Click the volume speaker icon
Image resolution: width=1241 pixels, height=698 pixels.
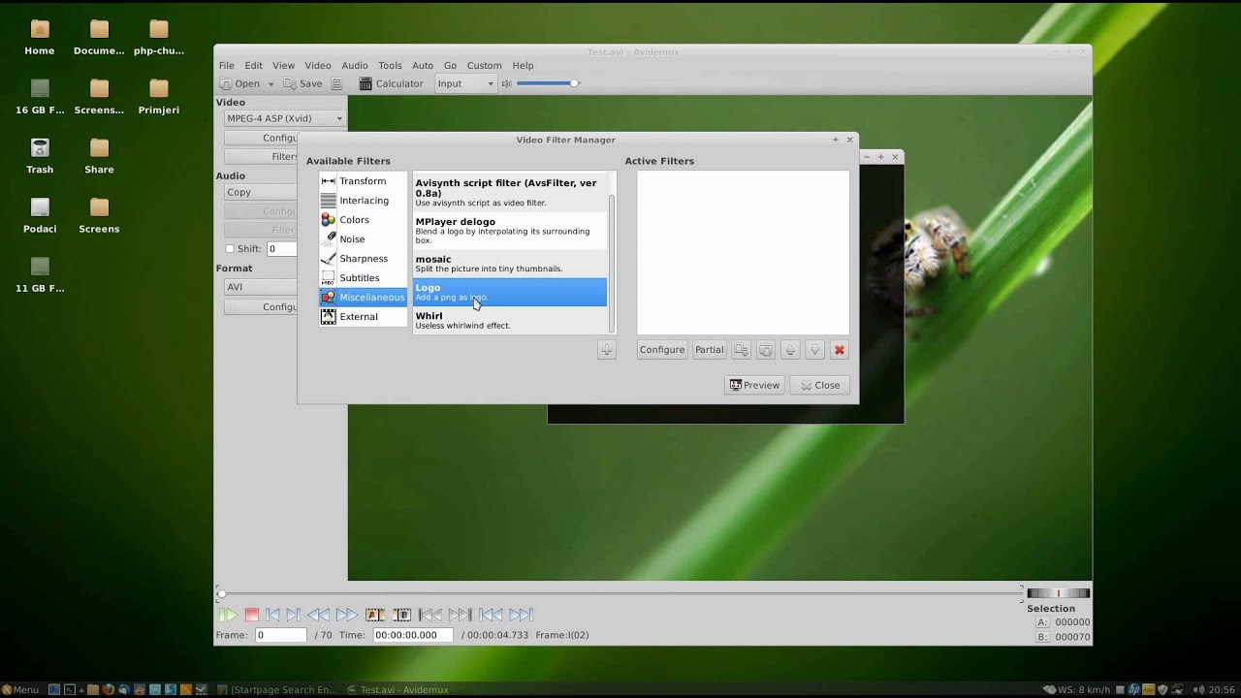point(507,84)
